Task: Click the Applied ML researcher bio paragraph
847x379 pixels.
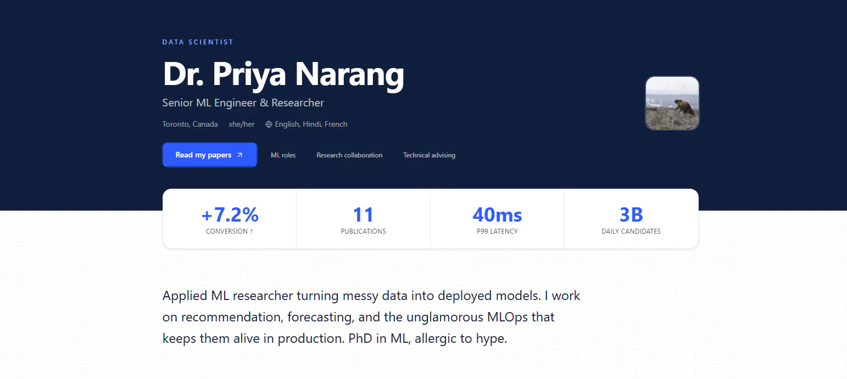Action: (x=371, y=317)
